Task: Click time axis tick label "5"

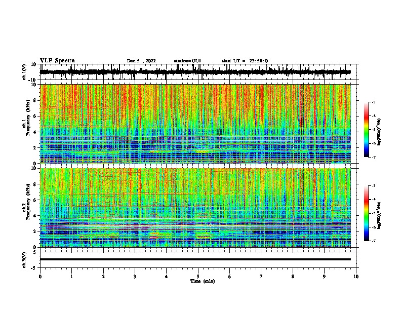Action: 198,277
